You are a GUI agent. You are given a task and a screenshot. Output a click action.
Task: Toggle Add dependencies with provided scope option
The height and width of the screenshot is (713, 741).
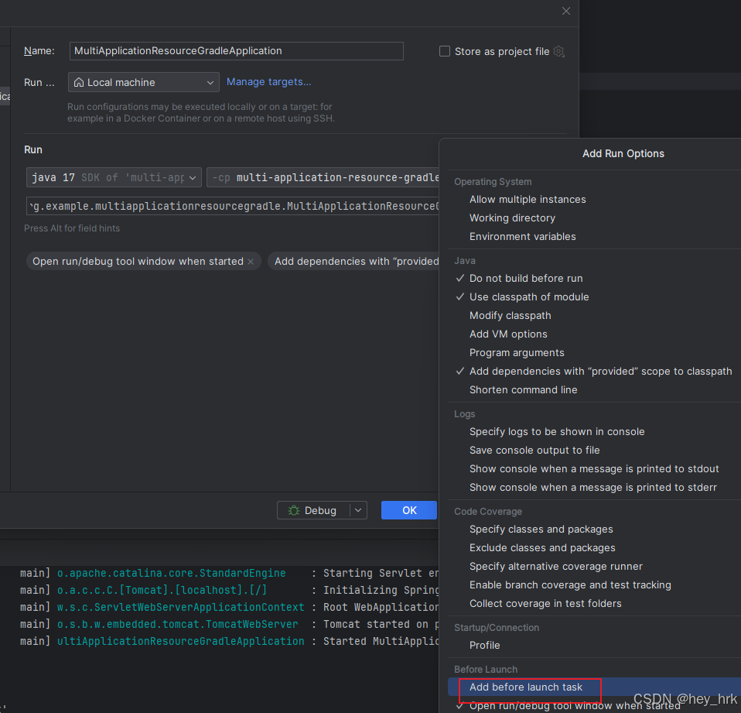pos(600,372)
